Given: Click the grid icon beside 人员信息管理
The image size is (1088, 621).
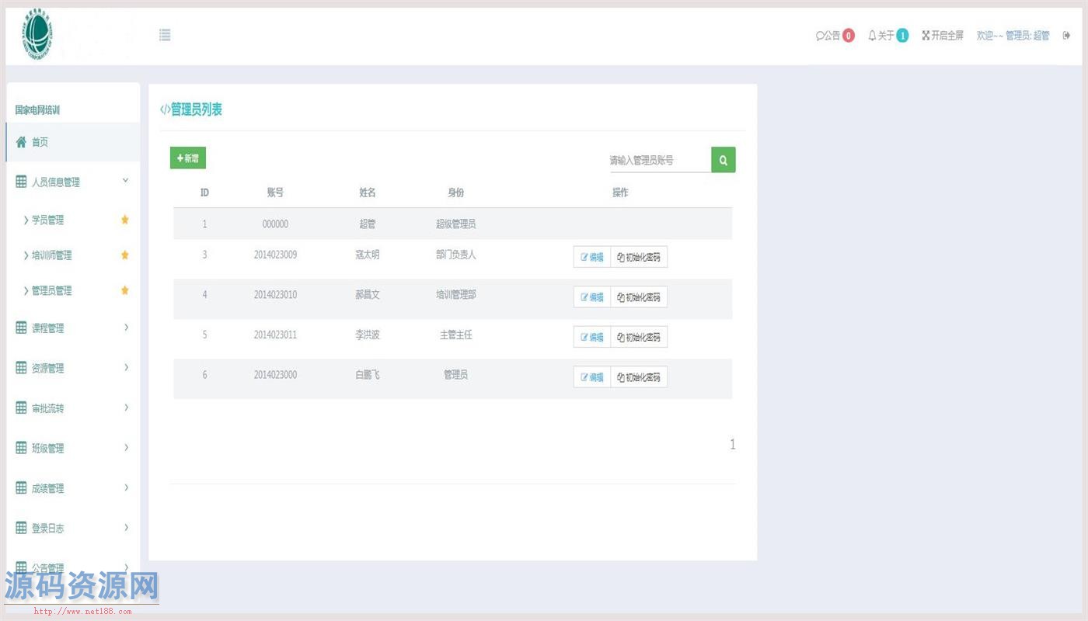Looking at the screenshot, I should tap(21, 182).
